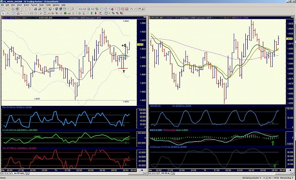Click the Save toolbar icon

coord(13,9)
